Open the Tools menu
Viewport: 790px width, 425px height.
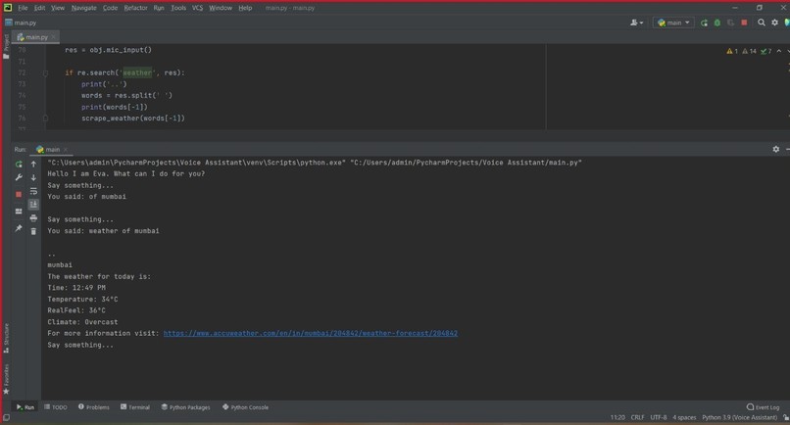177,8
